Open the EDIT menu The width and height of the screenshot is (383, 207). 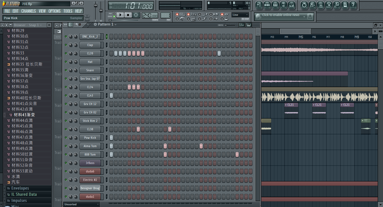[x=15, y=11]
